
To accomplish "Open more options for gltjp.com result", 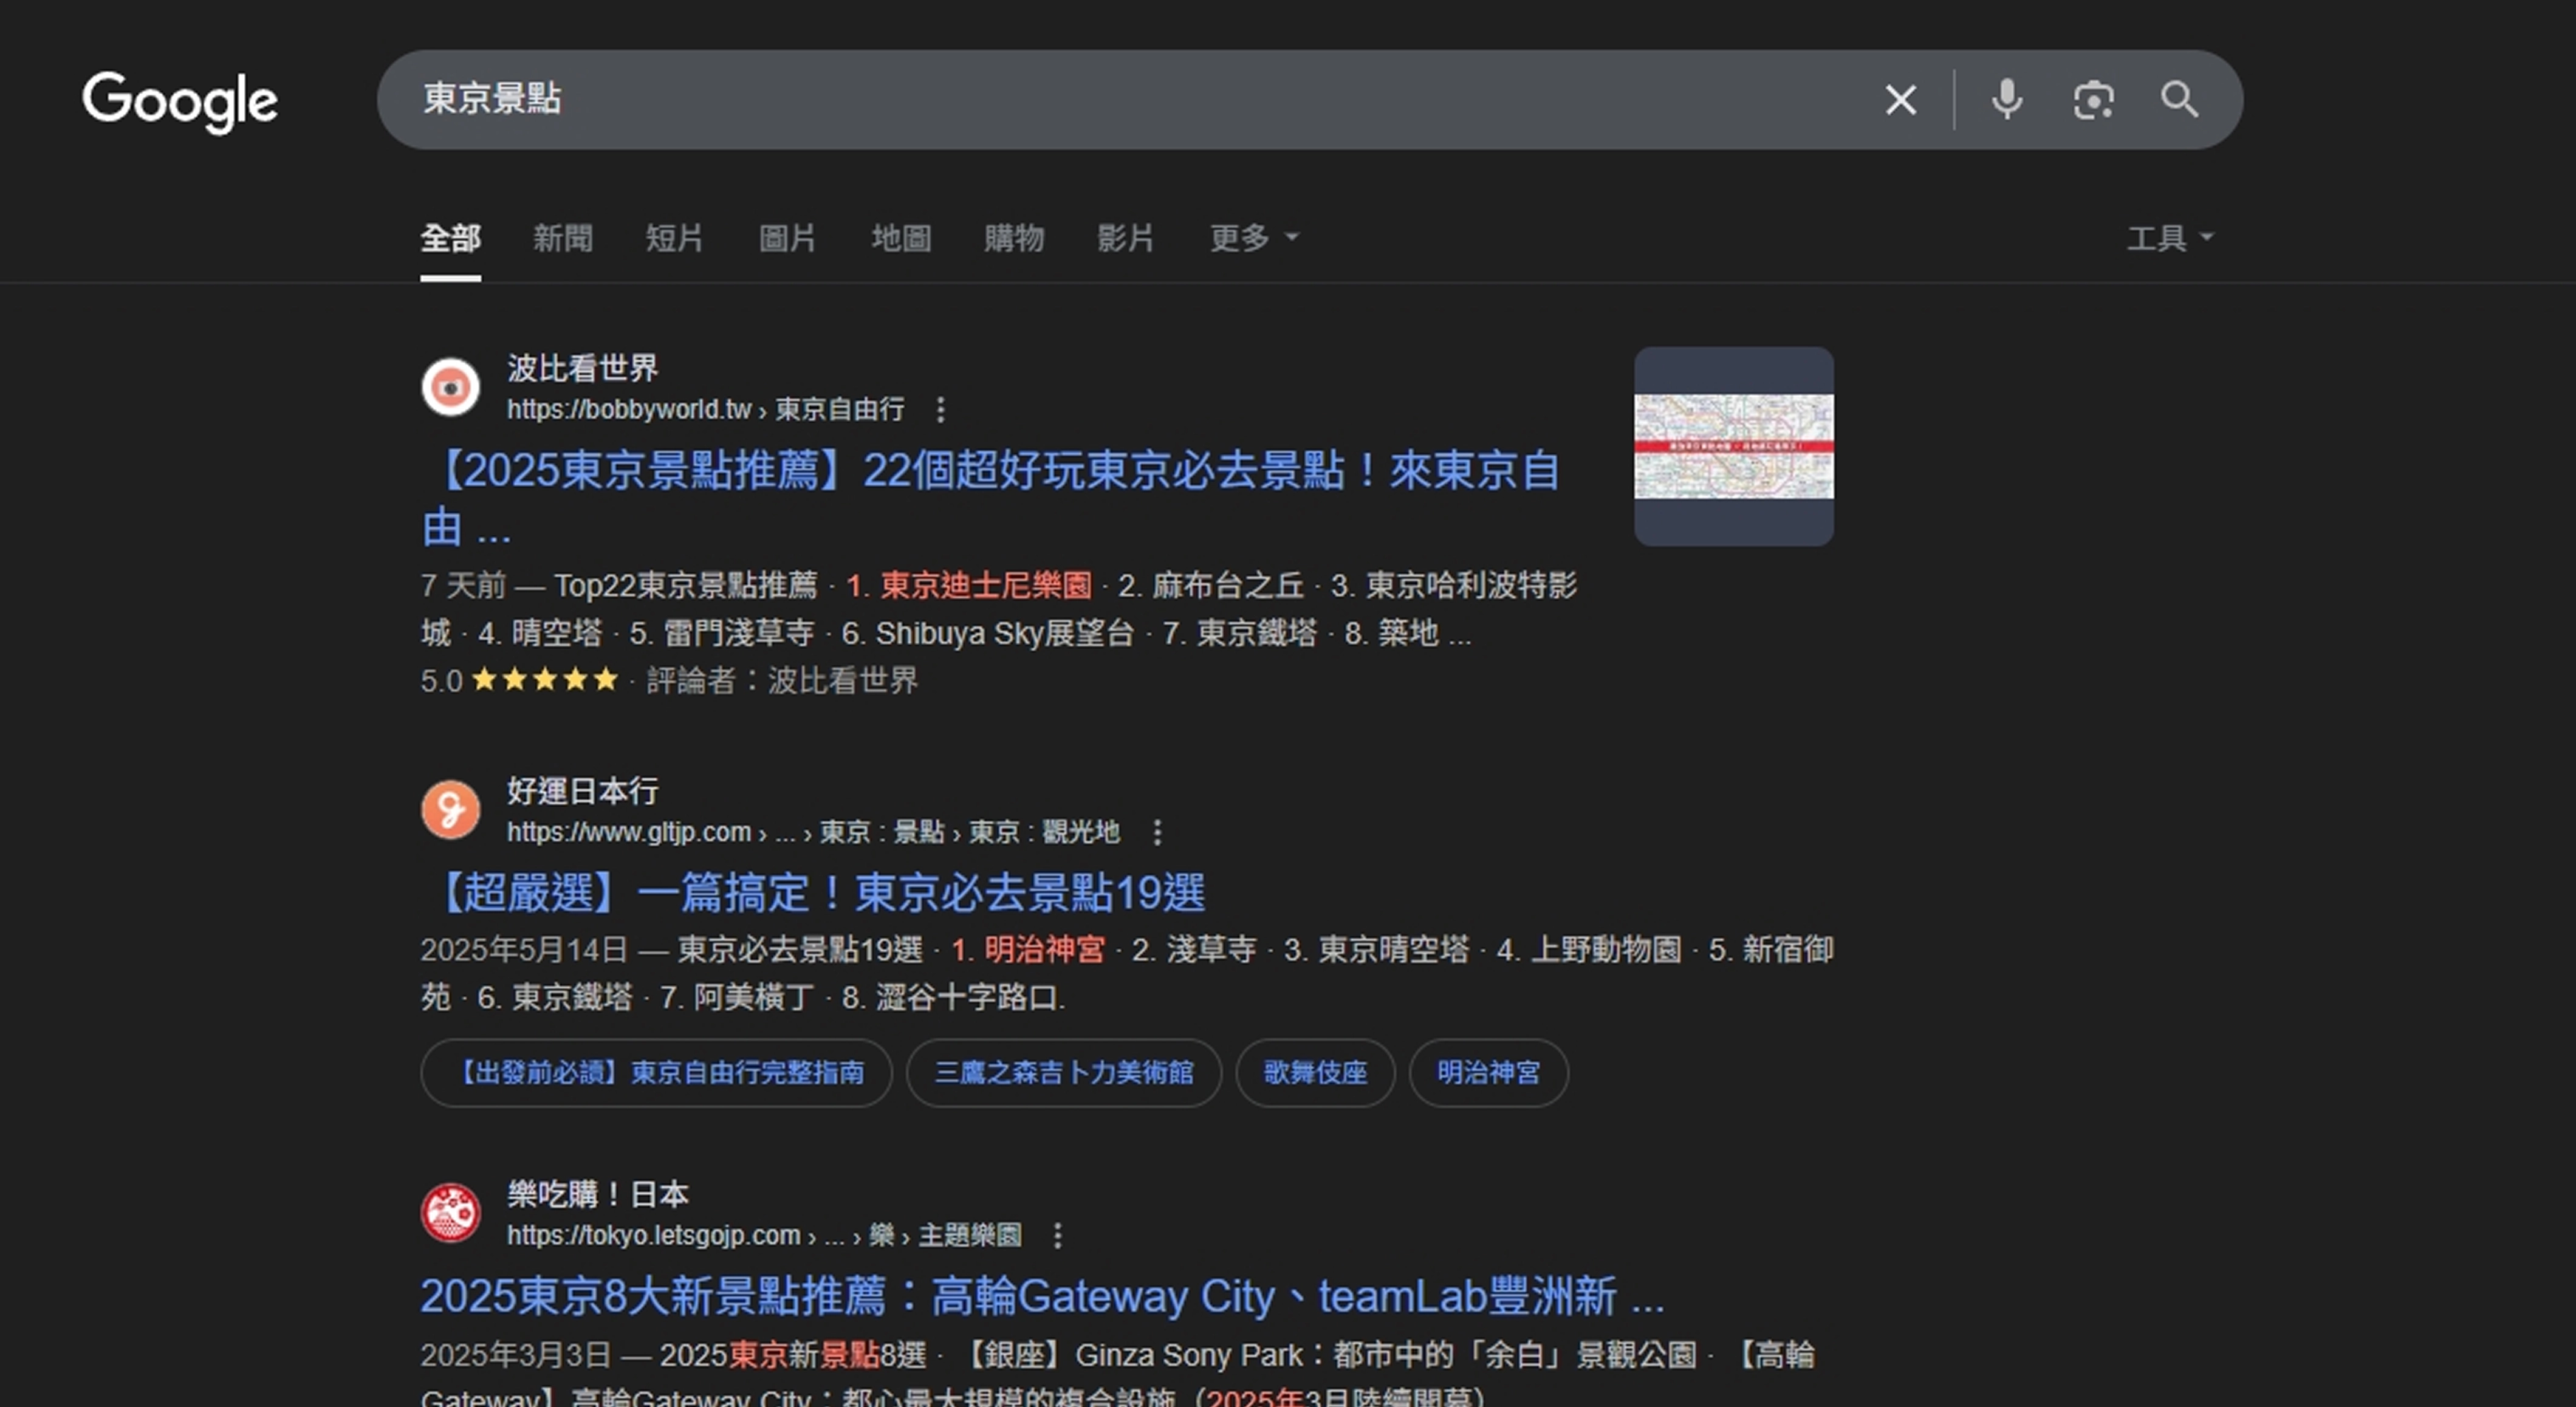I will 1157,832.
